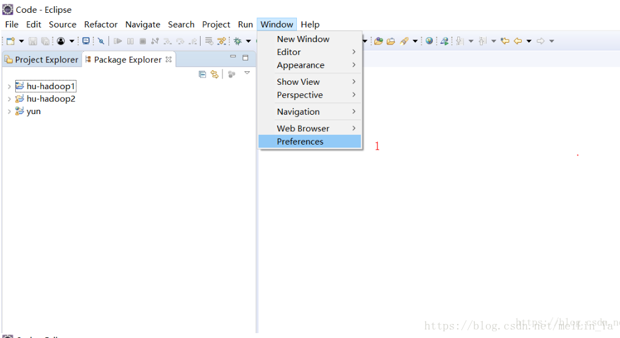Click the Next Annotation icon
620x338 pixels.
[x=460, y=41]
